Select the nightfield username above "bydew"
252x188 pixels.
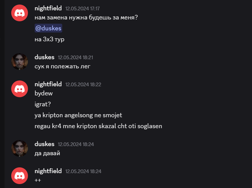tap(48, 84)
